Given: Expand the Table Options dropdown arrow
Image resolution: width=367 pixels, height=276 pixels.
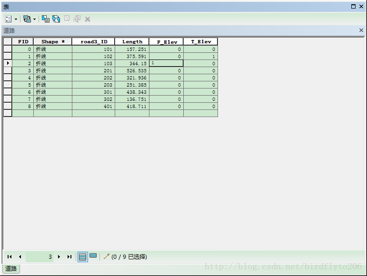Looking at the screenshot, I should [x=16, y=19].
